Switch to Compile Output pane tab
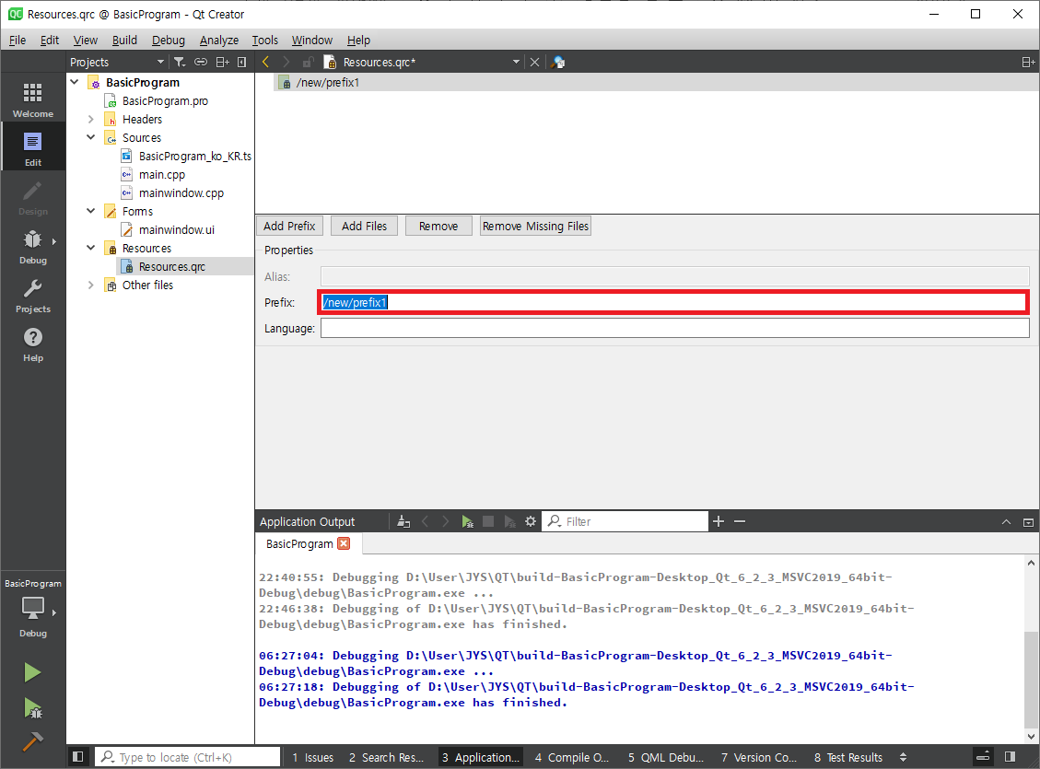The image size is (1040, 769). click(572, 757)
